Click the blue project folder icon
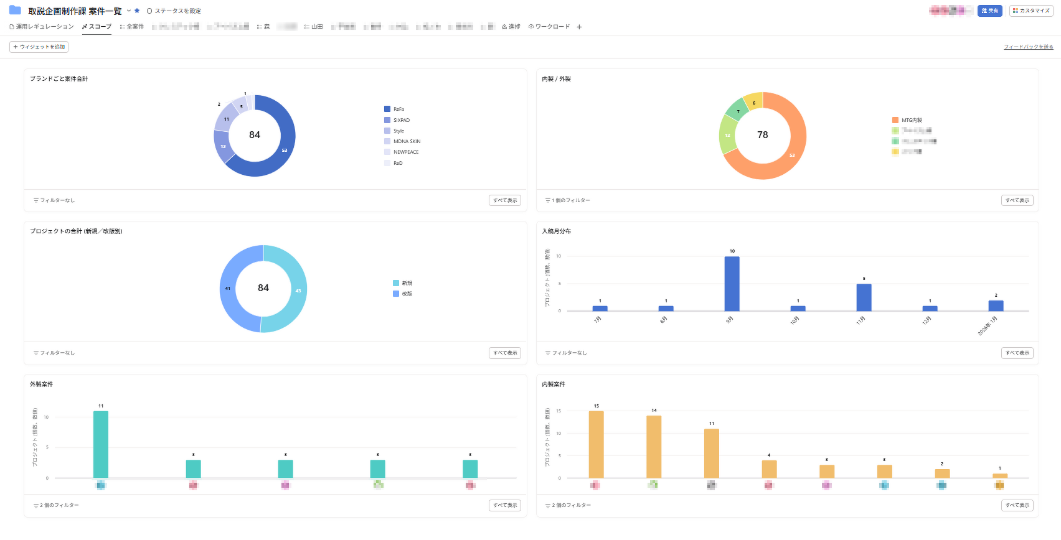The image size is (1061, 540). click(15, 10)
